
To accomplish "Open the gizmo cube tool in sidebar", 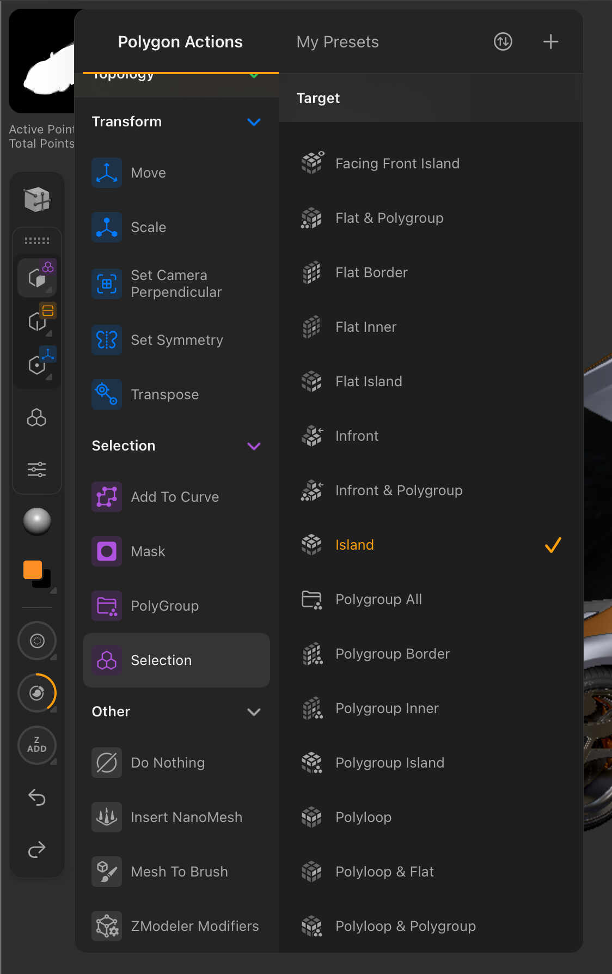I will click(x=37, y=199).
